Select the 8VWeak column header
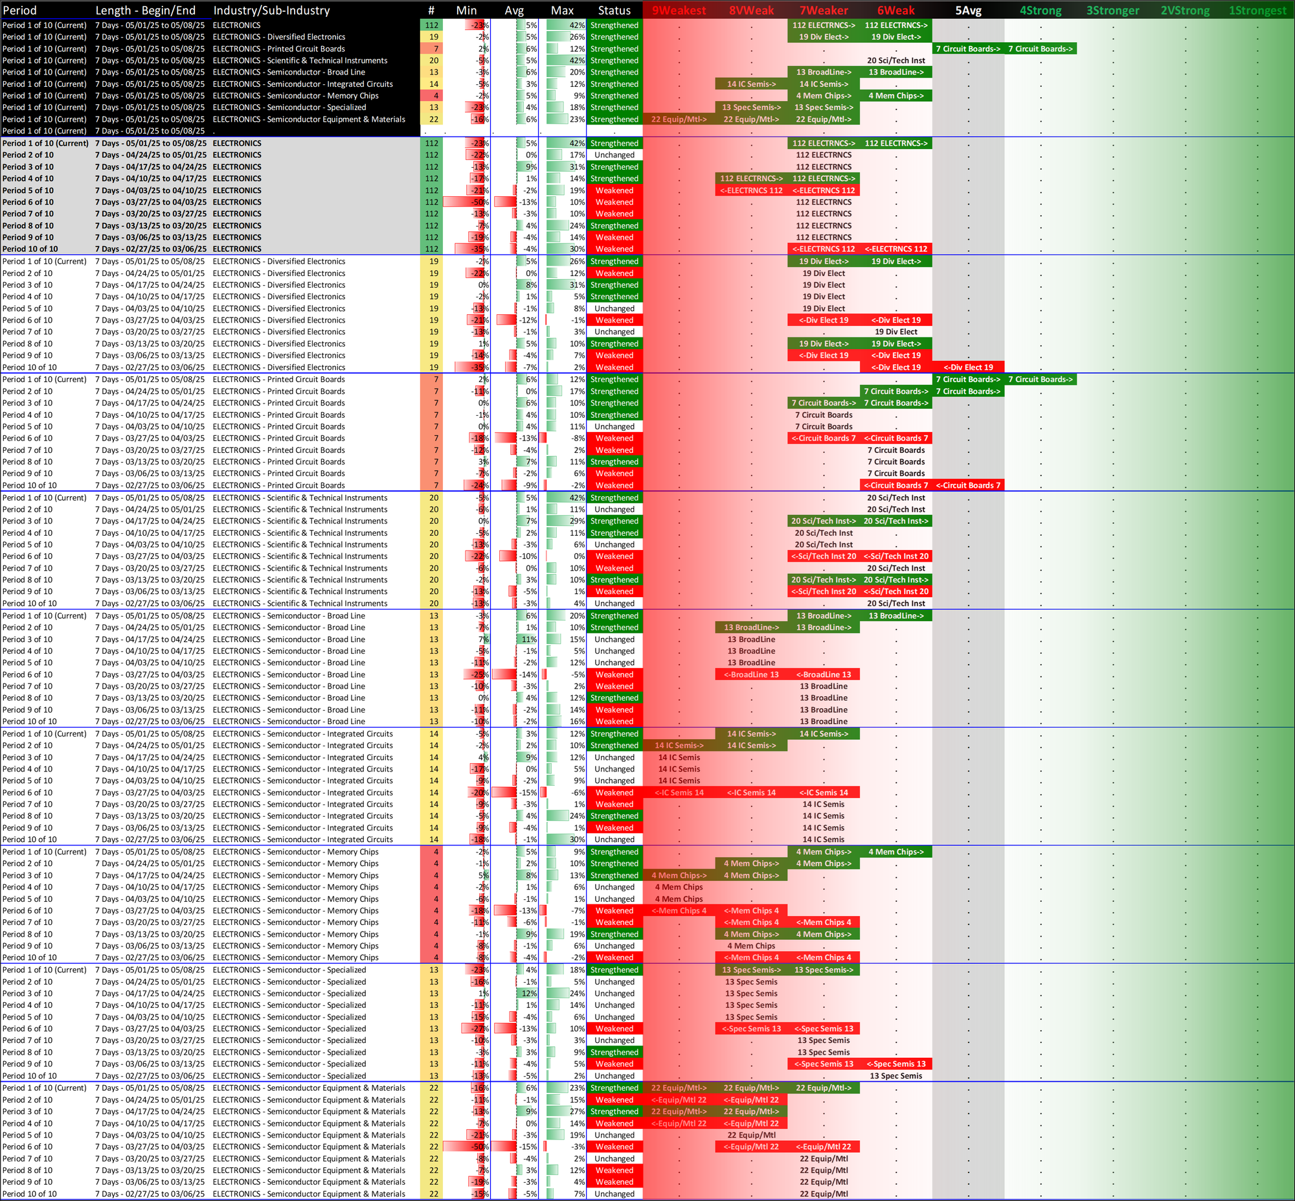The image size is (1295, 1201). point(750,10)
